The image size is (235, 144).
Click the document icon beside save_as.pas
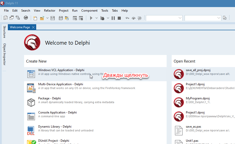(179, 131)
